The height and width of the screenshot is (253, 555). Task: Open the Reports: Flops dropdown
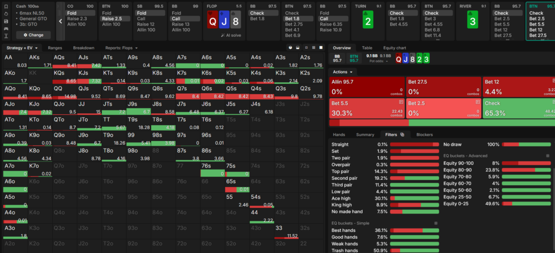pyautogui.click(x=121, y=48)
